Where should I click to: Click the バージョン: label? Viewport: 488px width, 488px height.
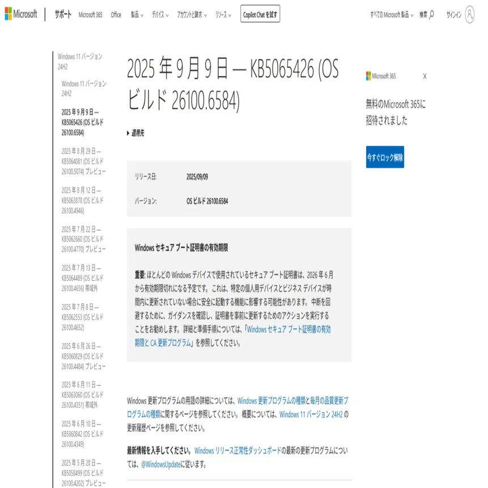click(146, 201)
